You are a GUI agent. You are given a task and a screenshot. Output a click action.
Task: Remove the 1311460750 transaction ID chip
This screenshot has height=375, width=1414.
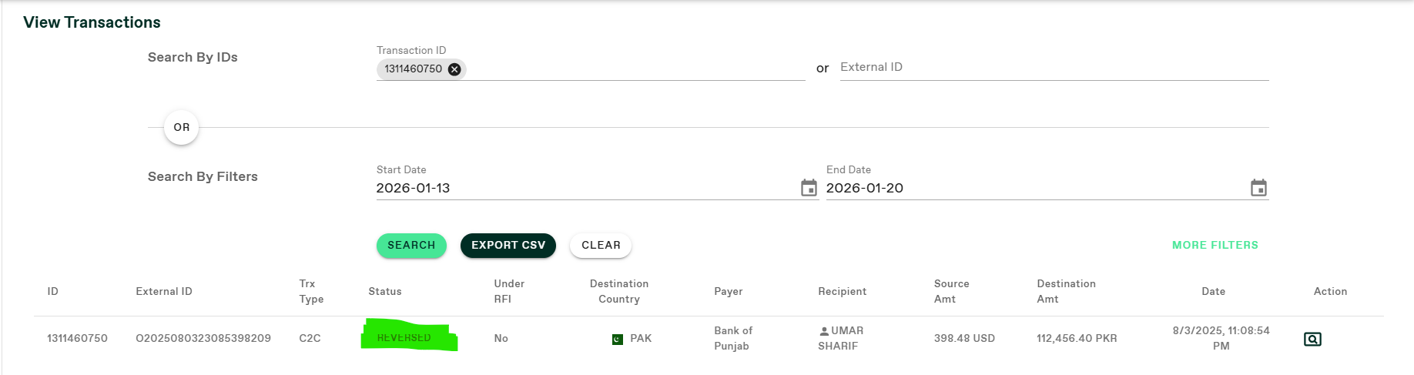click(x=454, y=69)
